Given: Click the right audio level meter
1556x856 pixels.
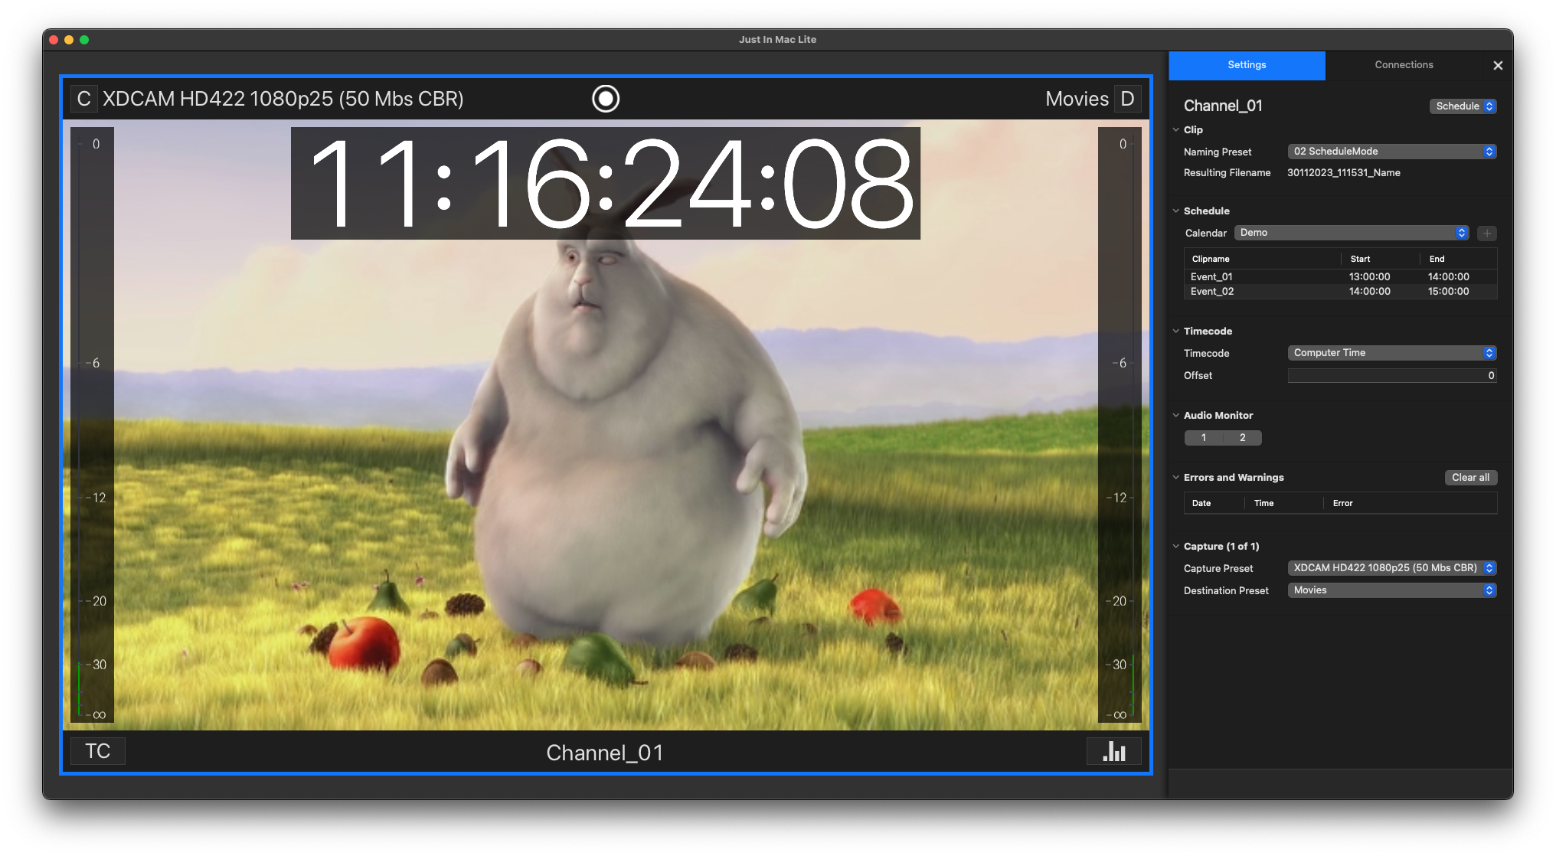Looking at the screenshot, I should click(1120, 425).
